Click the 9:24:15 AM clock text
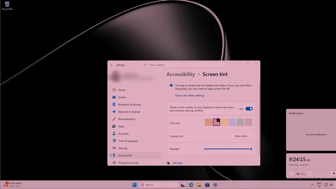Viewport: 336px width, 189px height. point(299,160)
